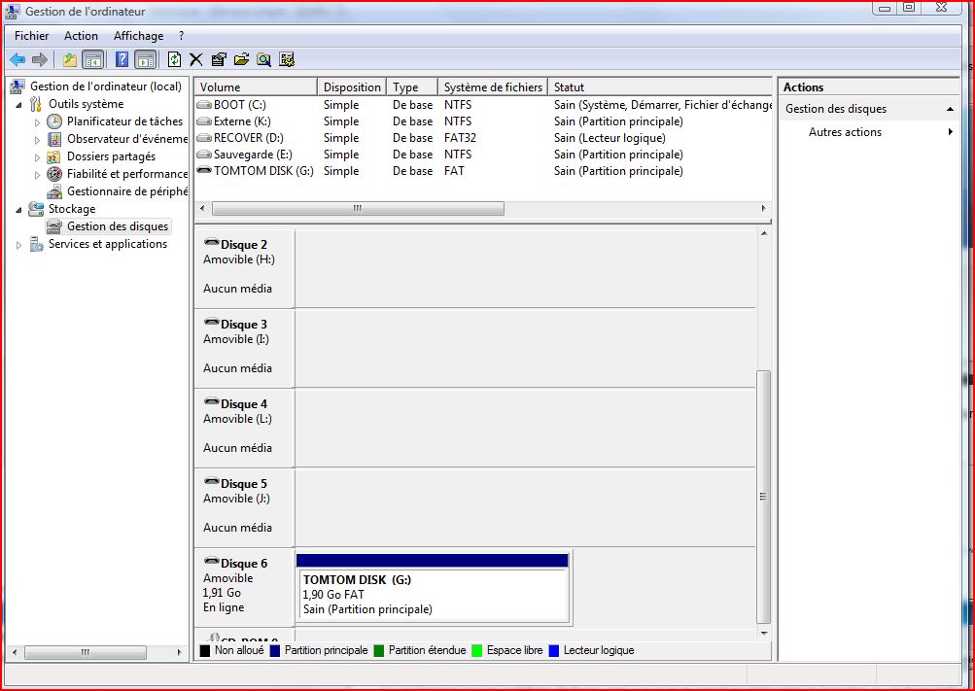The height and width of the screenshot is (691, 975).
Task: Click the Disque 5 removable drive icon
Action: point(211,481)
